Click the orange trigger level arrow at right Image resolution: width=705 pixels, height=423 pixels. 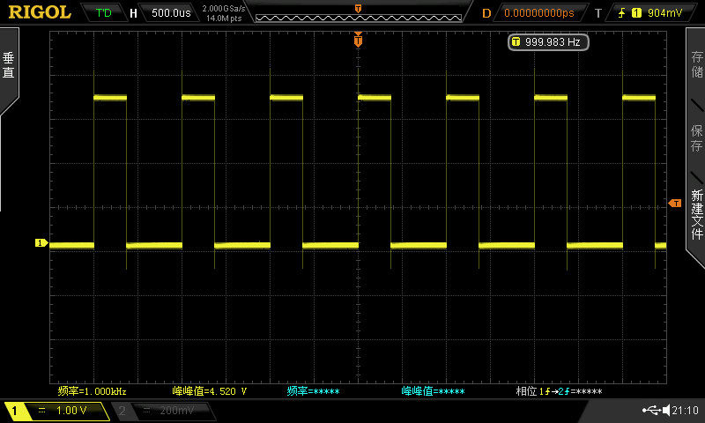click(674, 204)
